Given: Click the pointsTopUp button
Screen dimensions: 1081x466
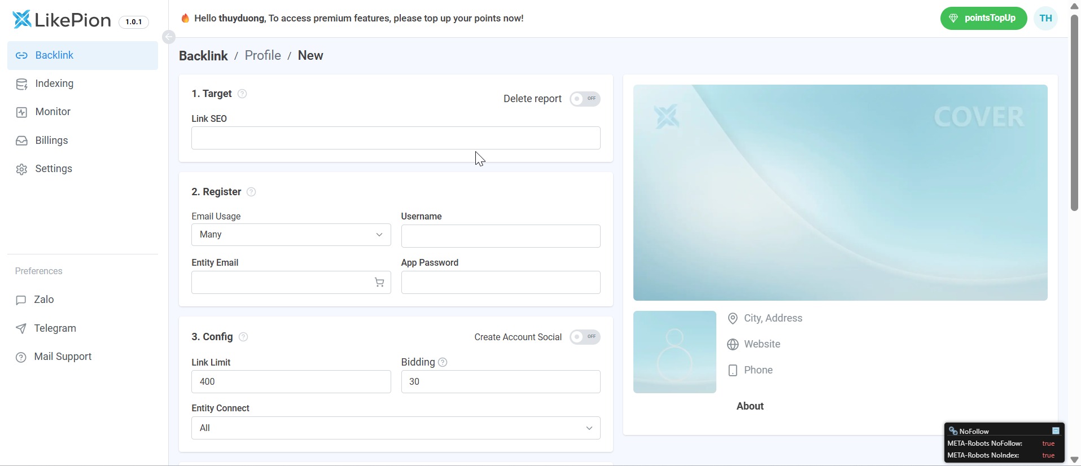Looking at the screenshot, I should pyautogui.click(x=983, y=18).
